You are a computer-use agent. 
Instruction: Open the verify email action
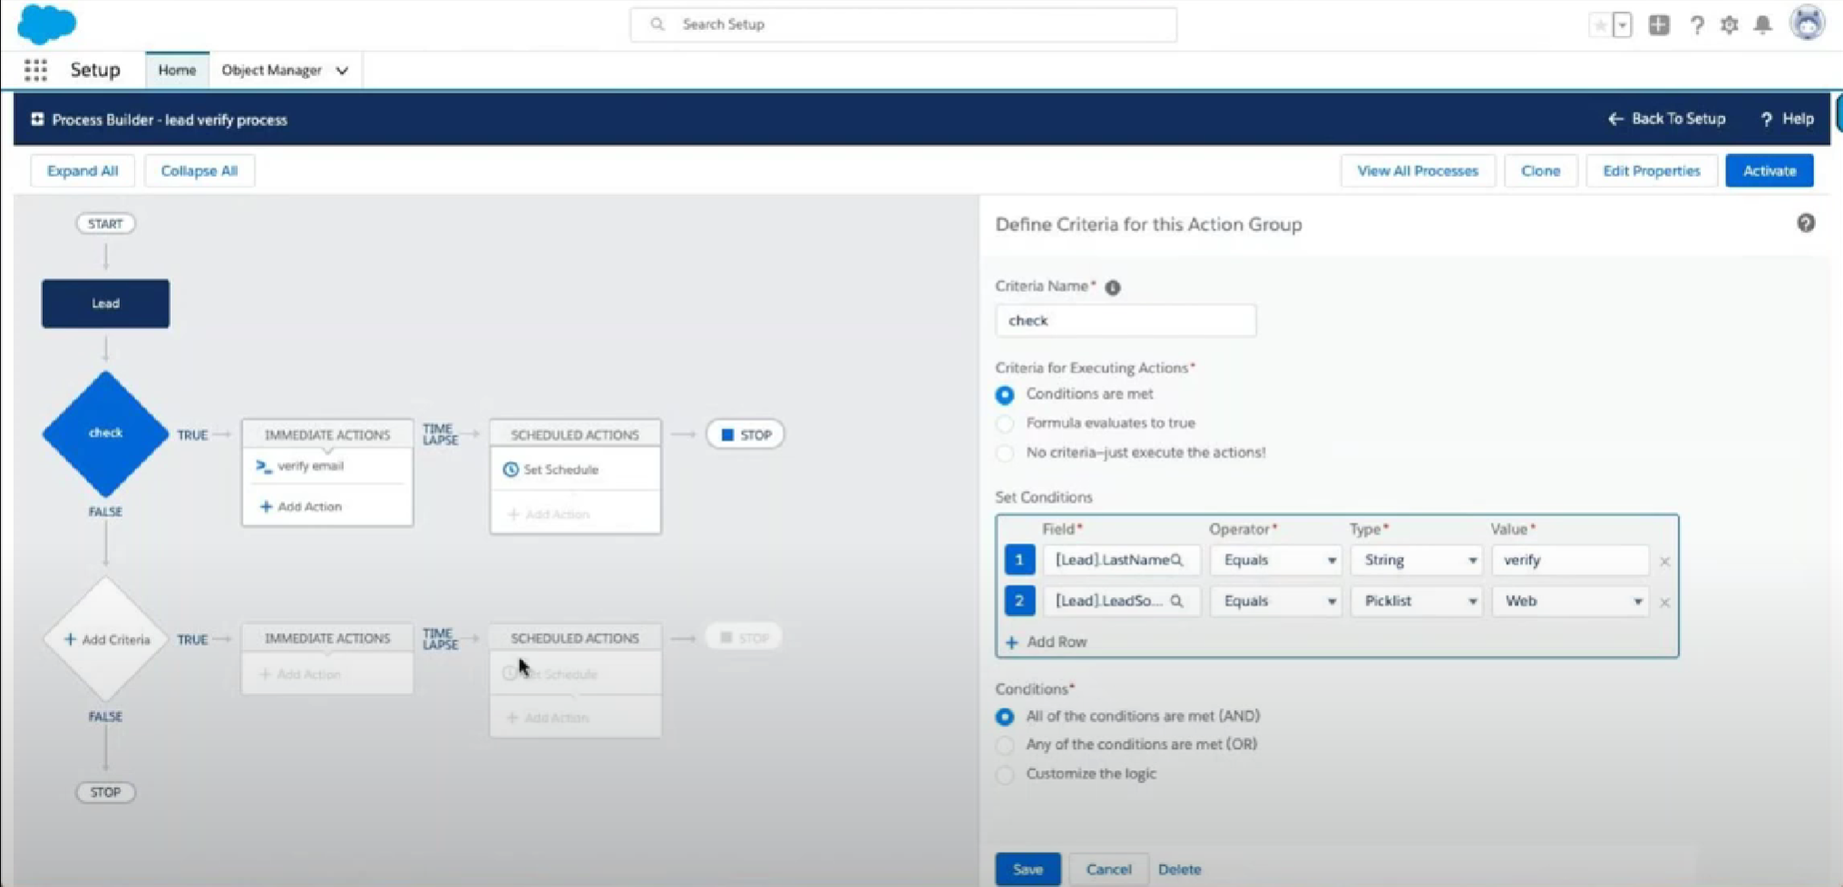tap(310, 466)
